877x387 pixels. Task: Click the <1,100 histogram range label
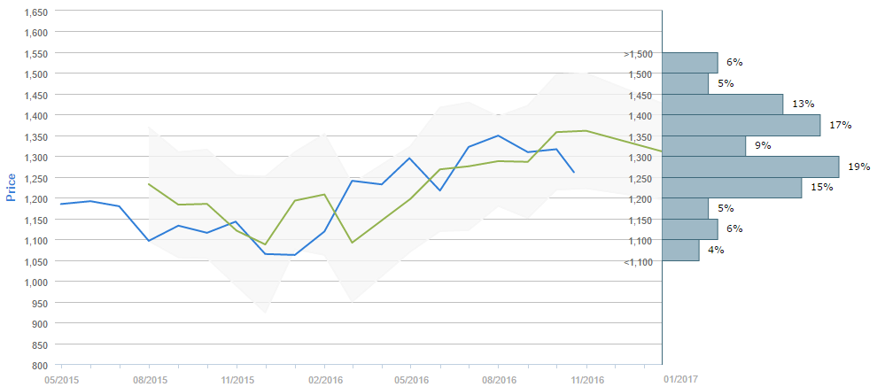638,261
